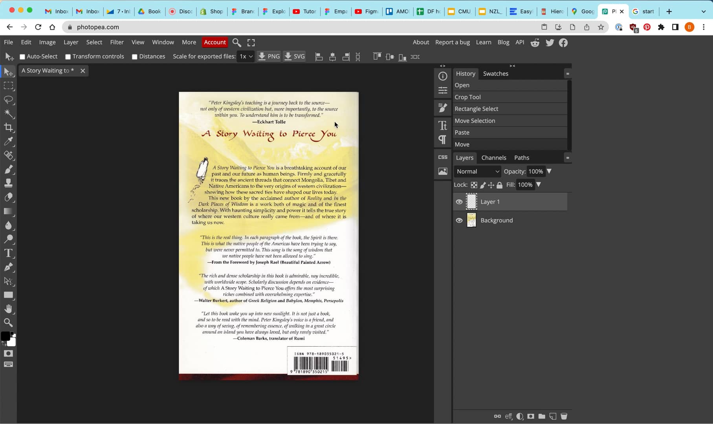Export the image as PNG
Viewport: 713px width, 424px height.
click(x=269, y=56)
